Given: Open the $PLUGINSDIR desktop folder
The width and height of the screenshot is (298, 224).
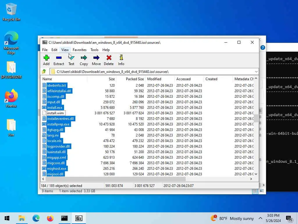Looking at the screenshot, I should 11,70.
